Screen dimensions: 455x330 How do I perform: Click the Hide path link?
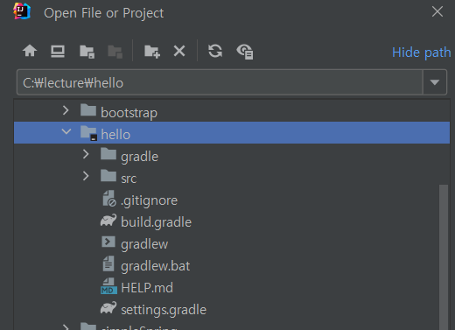pos(422,53)
